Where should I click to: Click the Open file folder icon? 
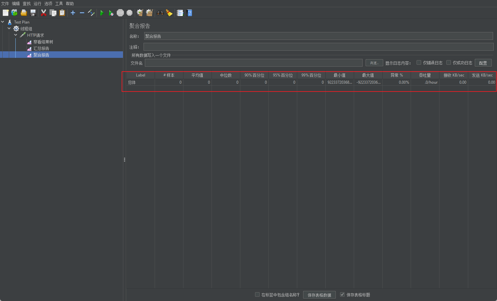click(x=24, y=13)
